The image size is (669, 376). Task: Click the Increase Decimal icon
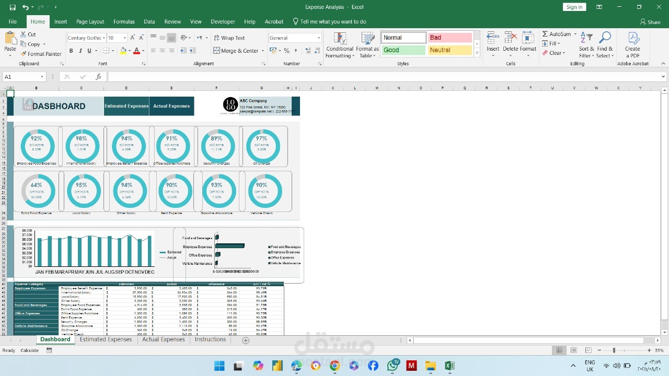coord(307,51)
